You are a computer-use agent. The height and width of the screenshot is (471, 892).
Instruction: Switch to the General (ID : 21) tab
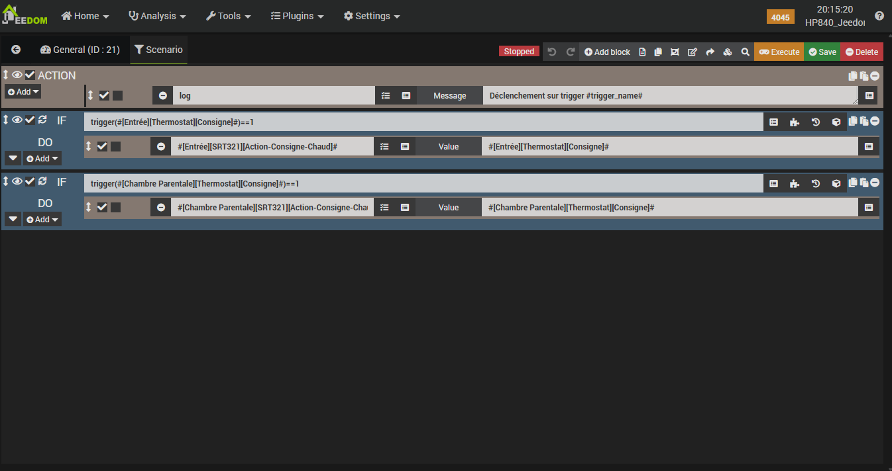coord(80,50)
